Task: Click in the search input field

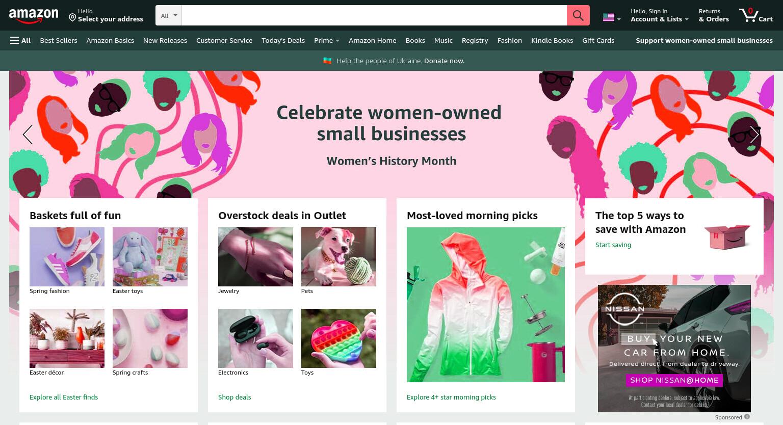Action: point(374,15)
